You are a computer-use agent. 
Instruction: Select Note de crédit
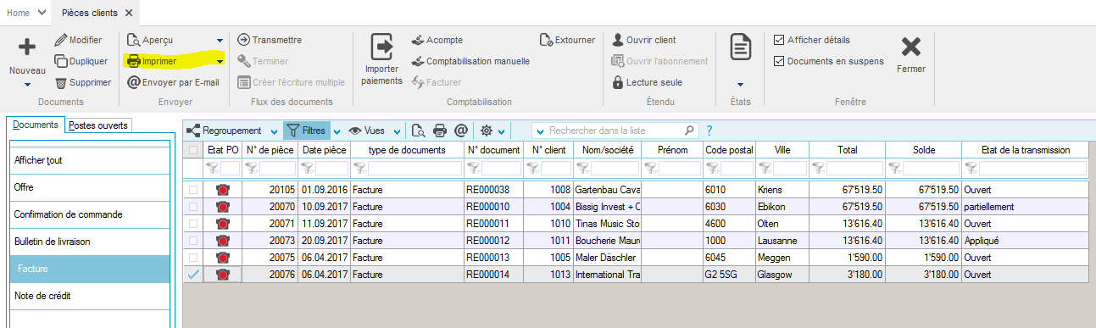89,296
